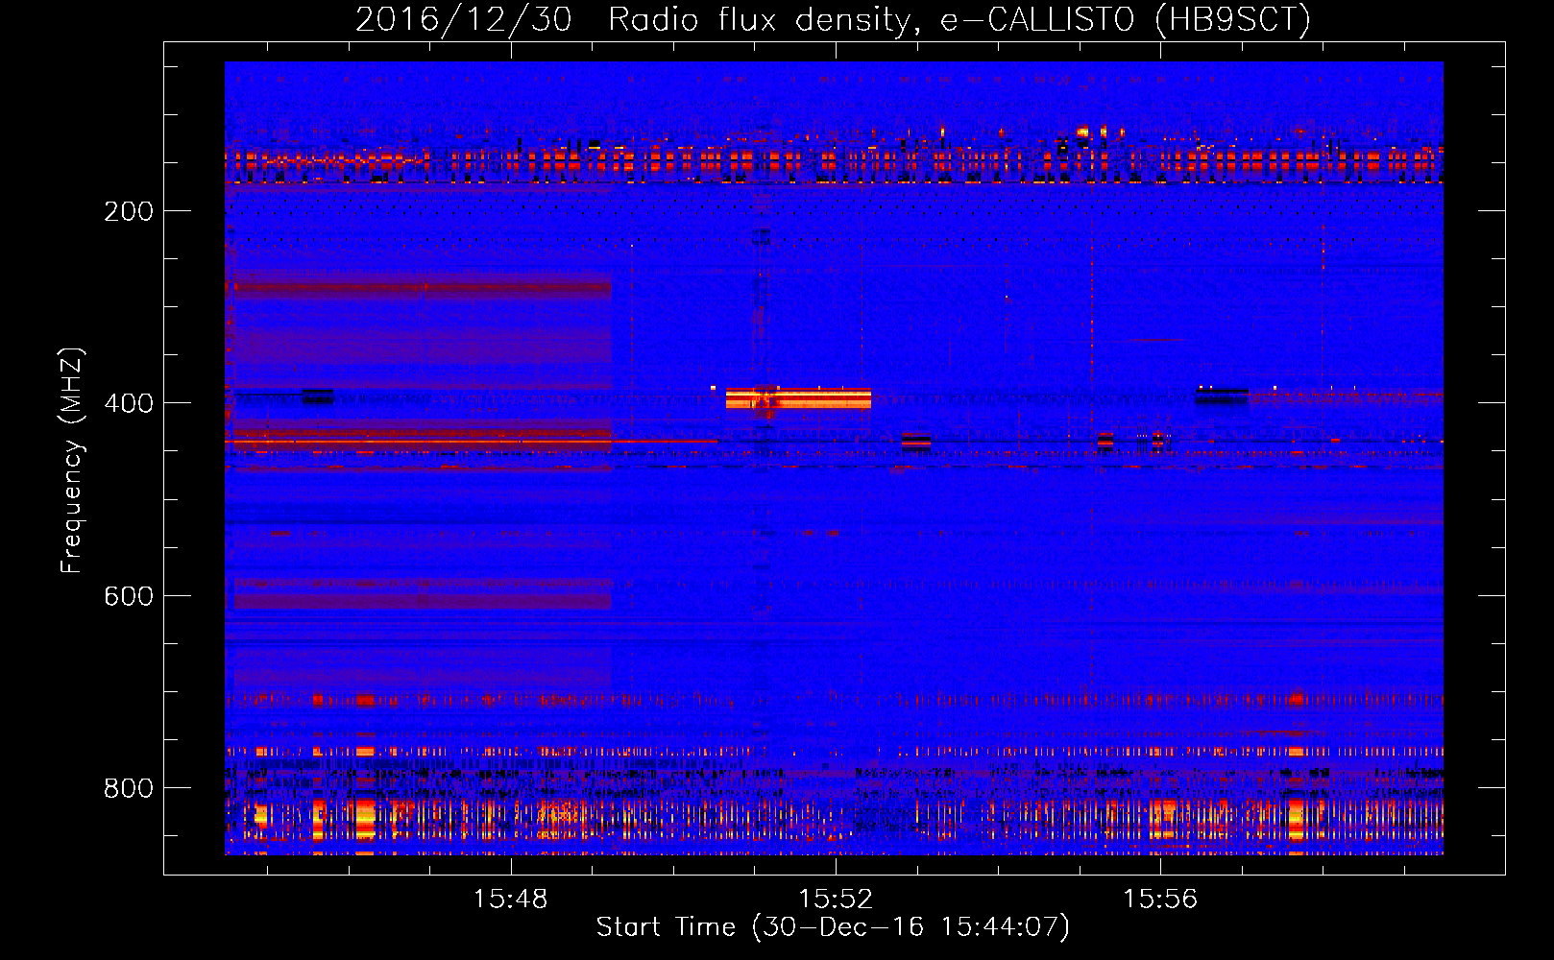Click the 400 frequency tick label
1554x960 pixels.
(x=129, y=403)
